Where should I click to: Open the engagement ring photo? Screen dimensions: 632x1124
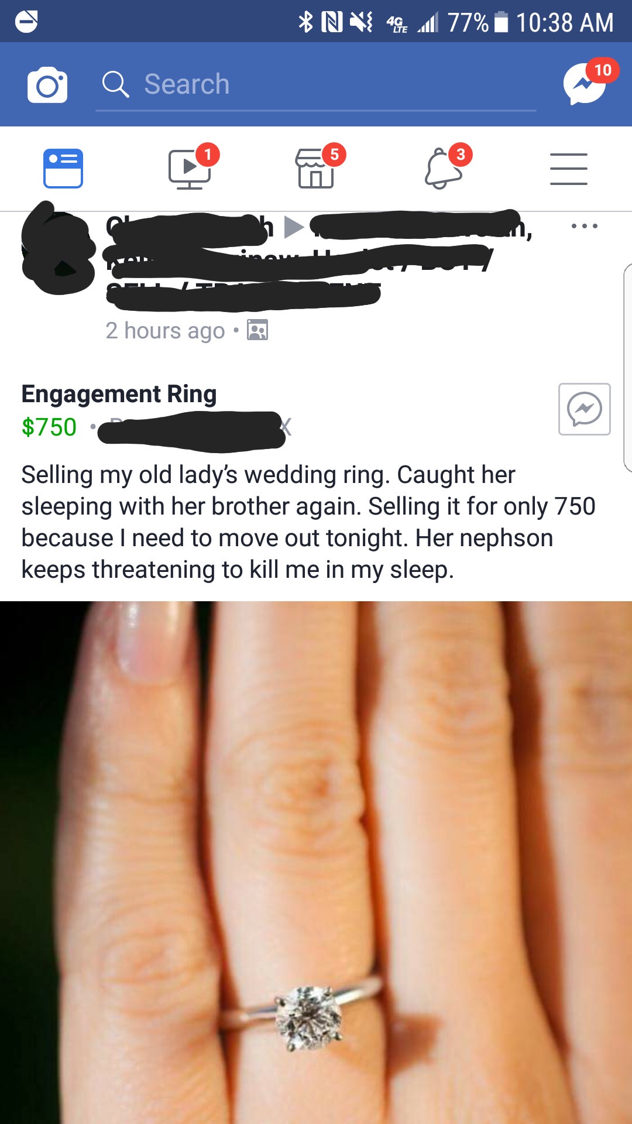(316, 862)
